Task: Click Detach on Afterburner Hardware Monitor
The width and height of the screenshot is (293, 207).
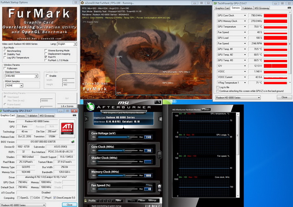Action: (x=206, y=109)
